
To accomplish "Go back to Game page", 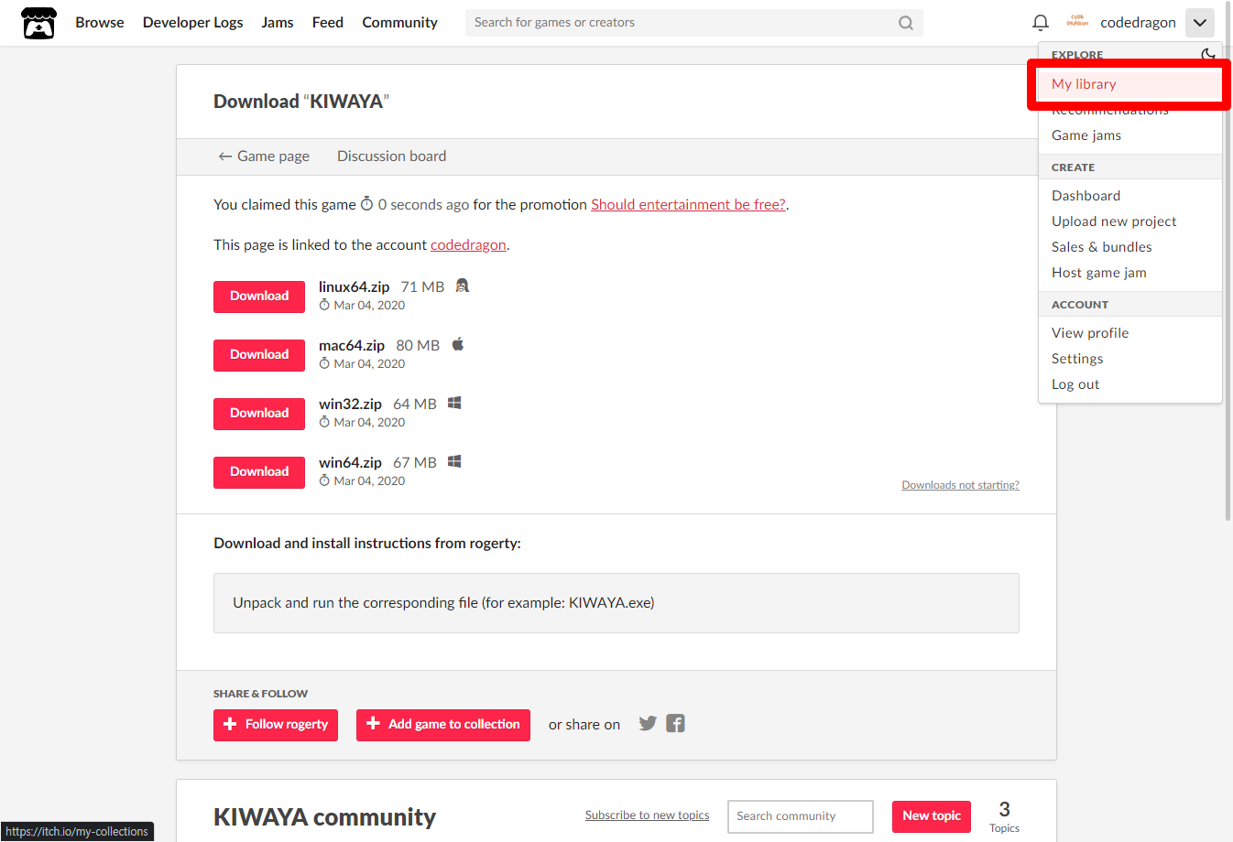I will coord(264,157).
